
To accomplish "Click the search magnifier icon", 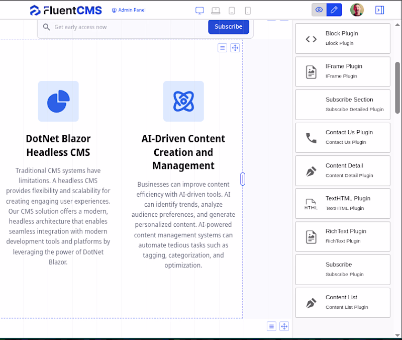I will tap(46, 27).
